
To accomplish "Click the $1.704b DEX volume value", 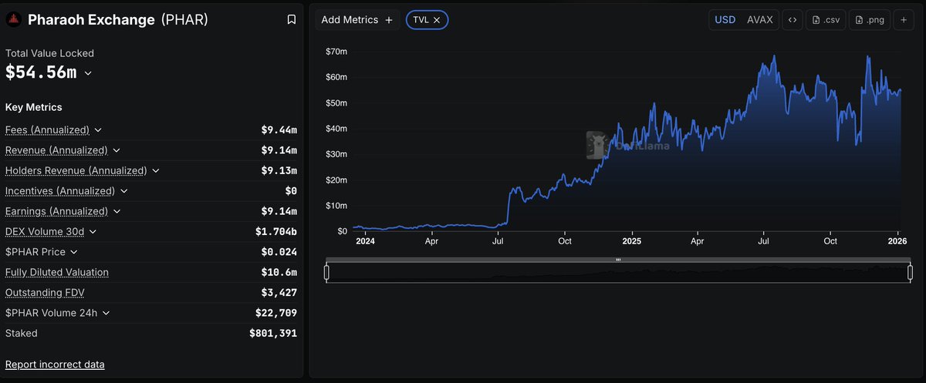I will click(x=276, y=231).
